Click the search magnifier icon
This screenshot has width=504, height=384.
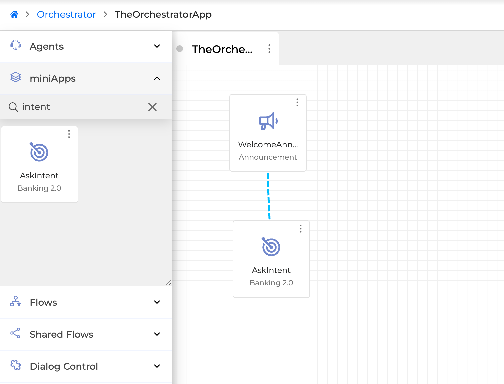[13, 107]
